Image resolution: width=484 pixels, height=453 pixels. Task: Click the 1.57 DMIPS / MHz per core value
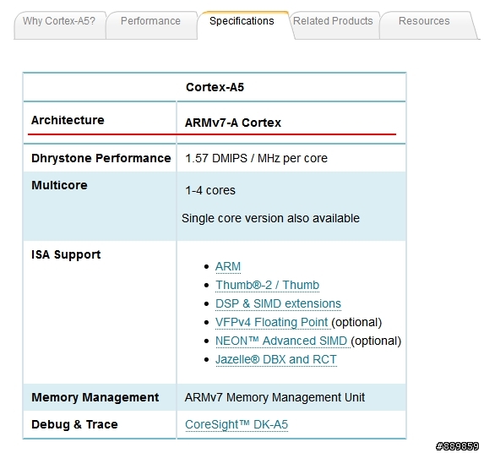click(x=256, y=158)
